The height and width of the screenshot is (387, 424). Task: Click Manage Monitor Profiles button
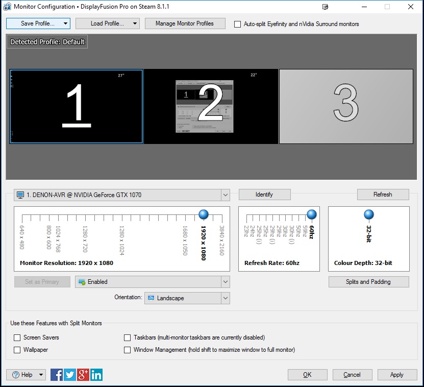click(x=185, y=23)
